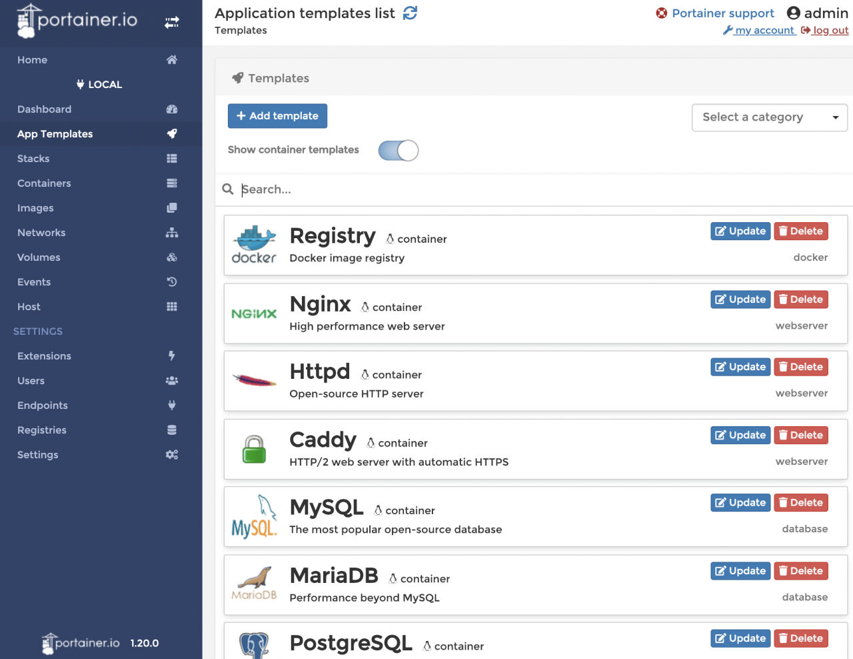Select the Registry template title
853x659 pixels.
tap(333, 236)
